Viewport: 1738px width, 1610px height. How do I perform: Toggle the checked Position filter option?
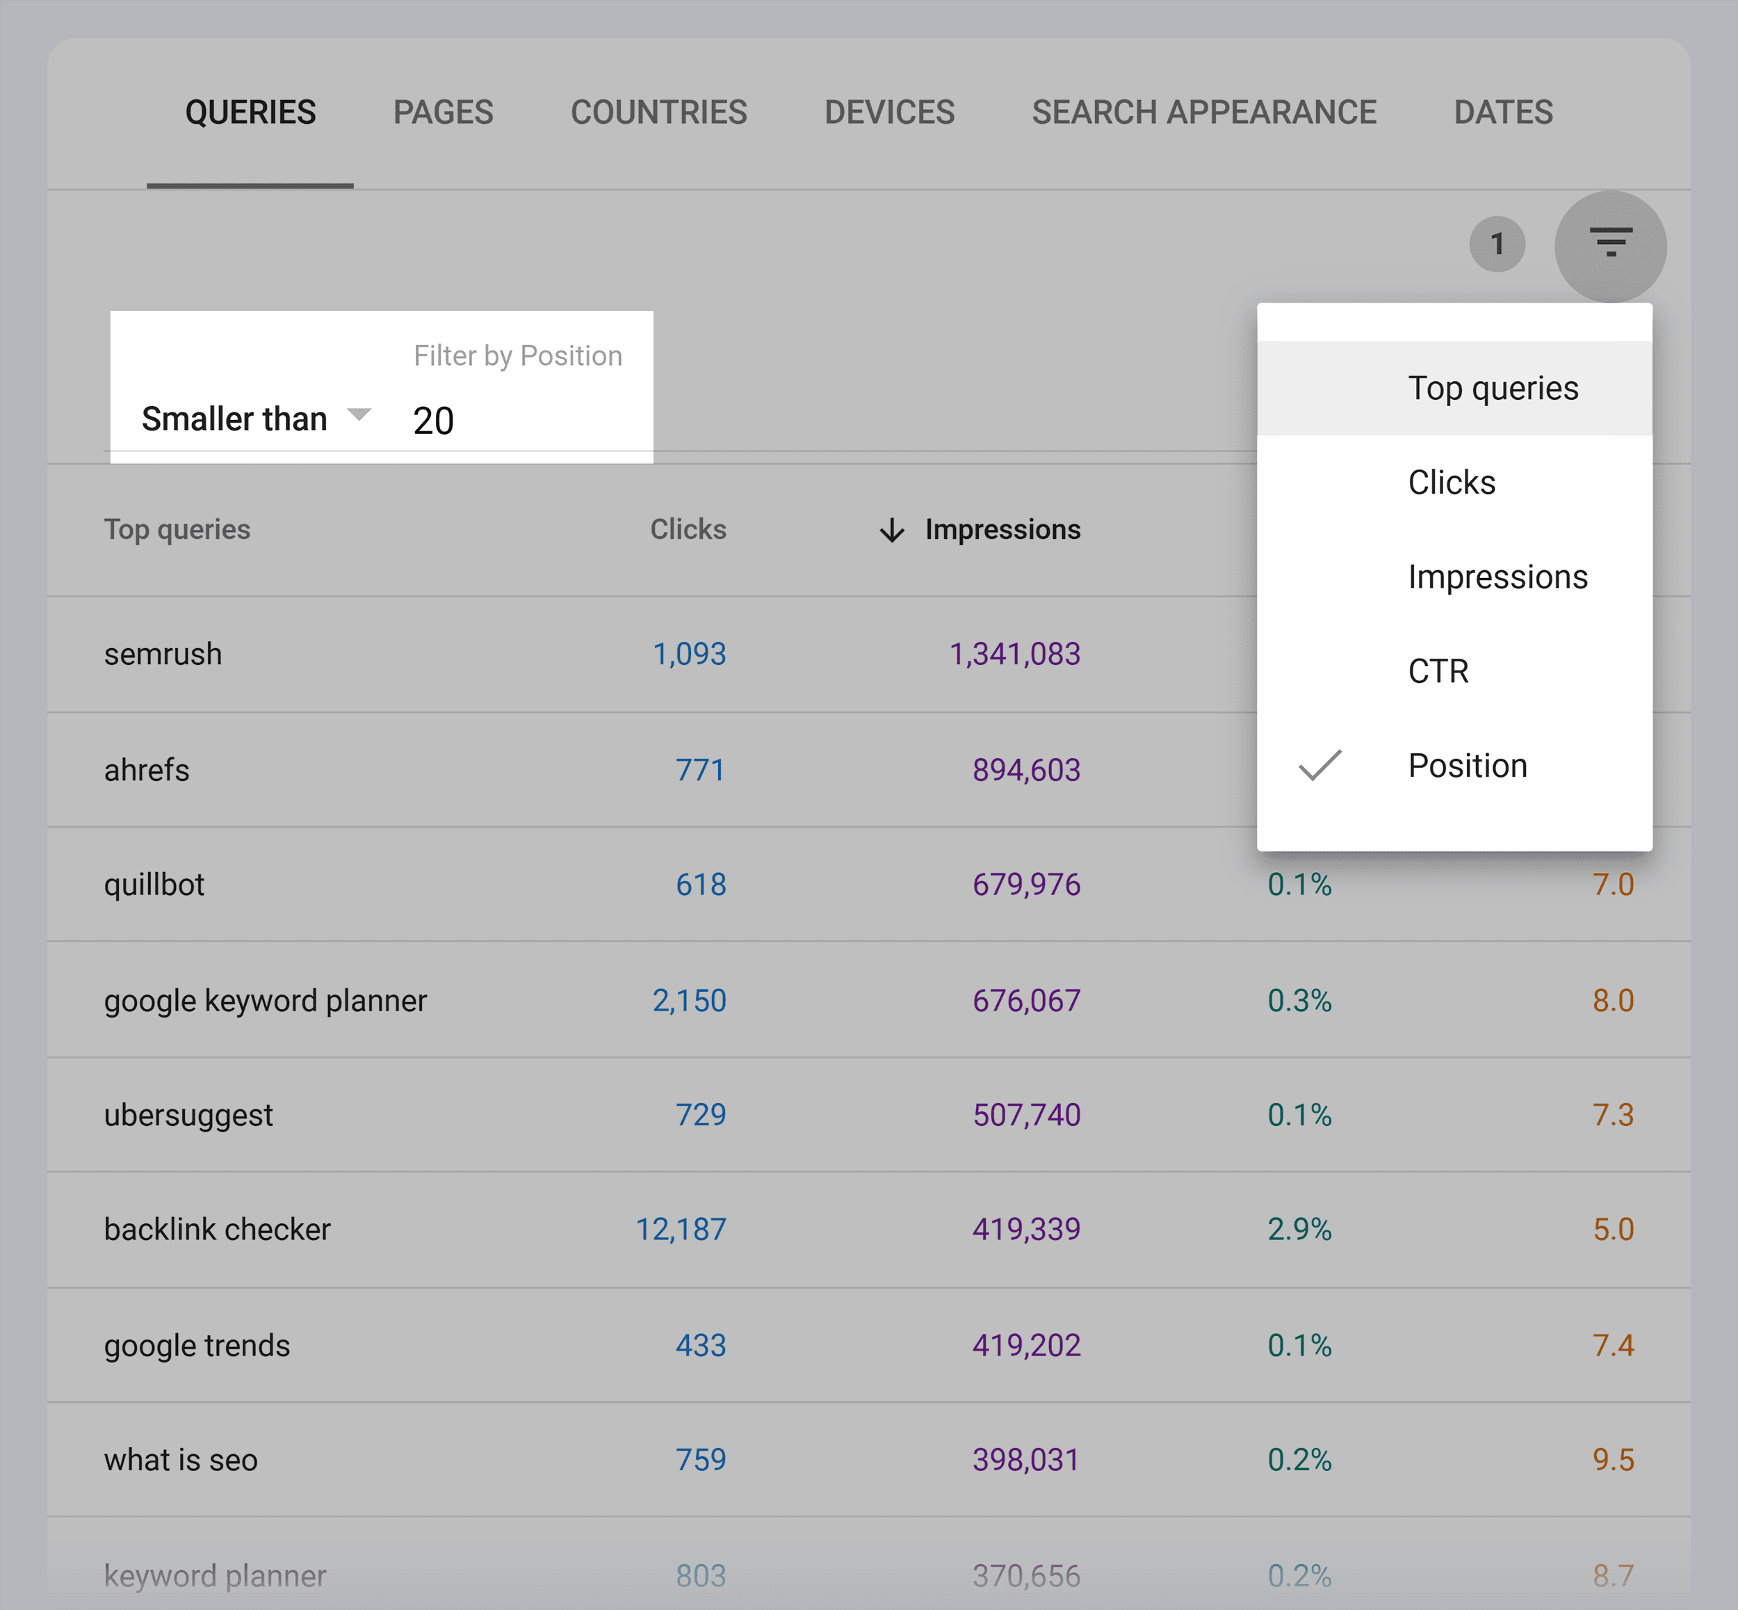1454,765
